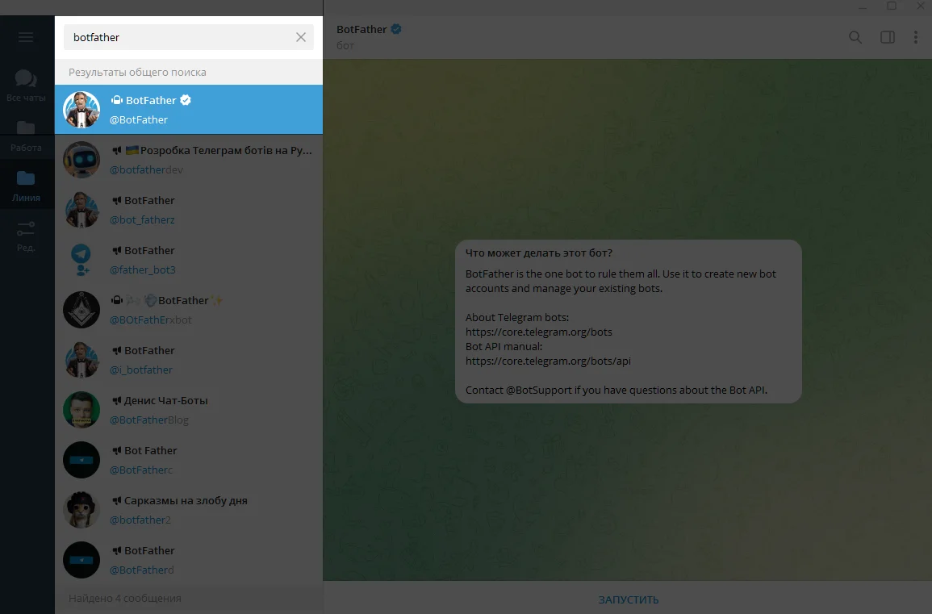The height and width of the screenshot is (614, 932).
Task: Open the Все чаты folder
Action: pos(26,85)
